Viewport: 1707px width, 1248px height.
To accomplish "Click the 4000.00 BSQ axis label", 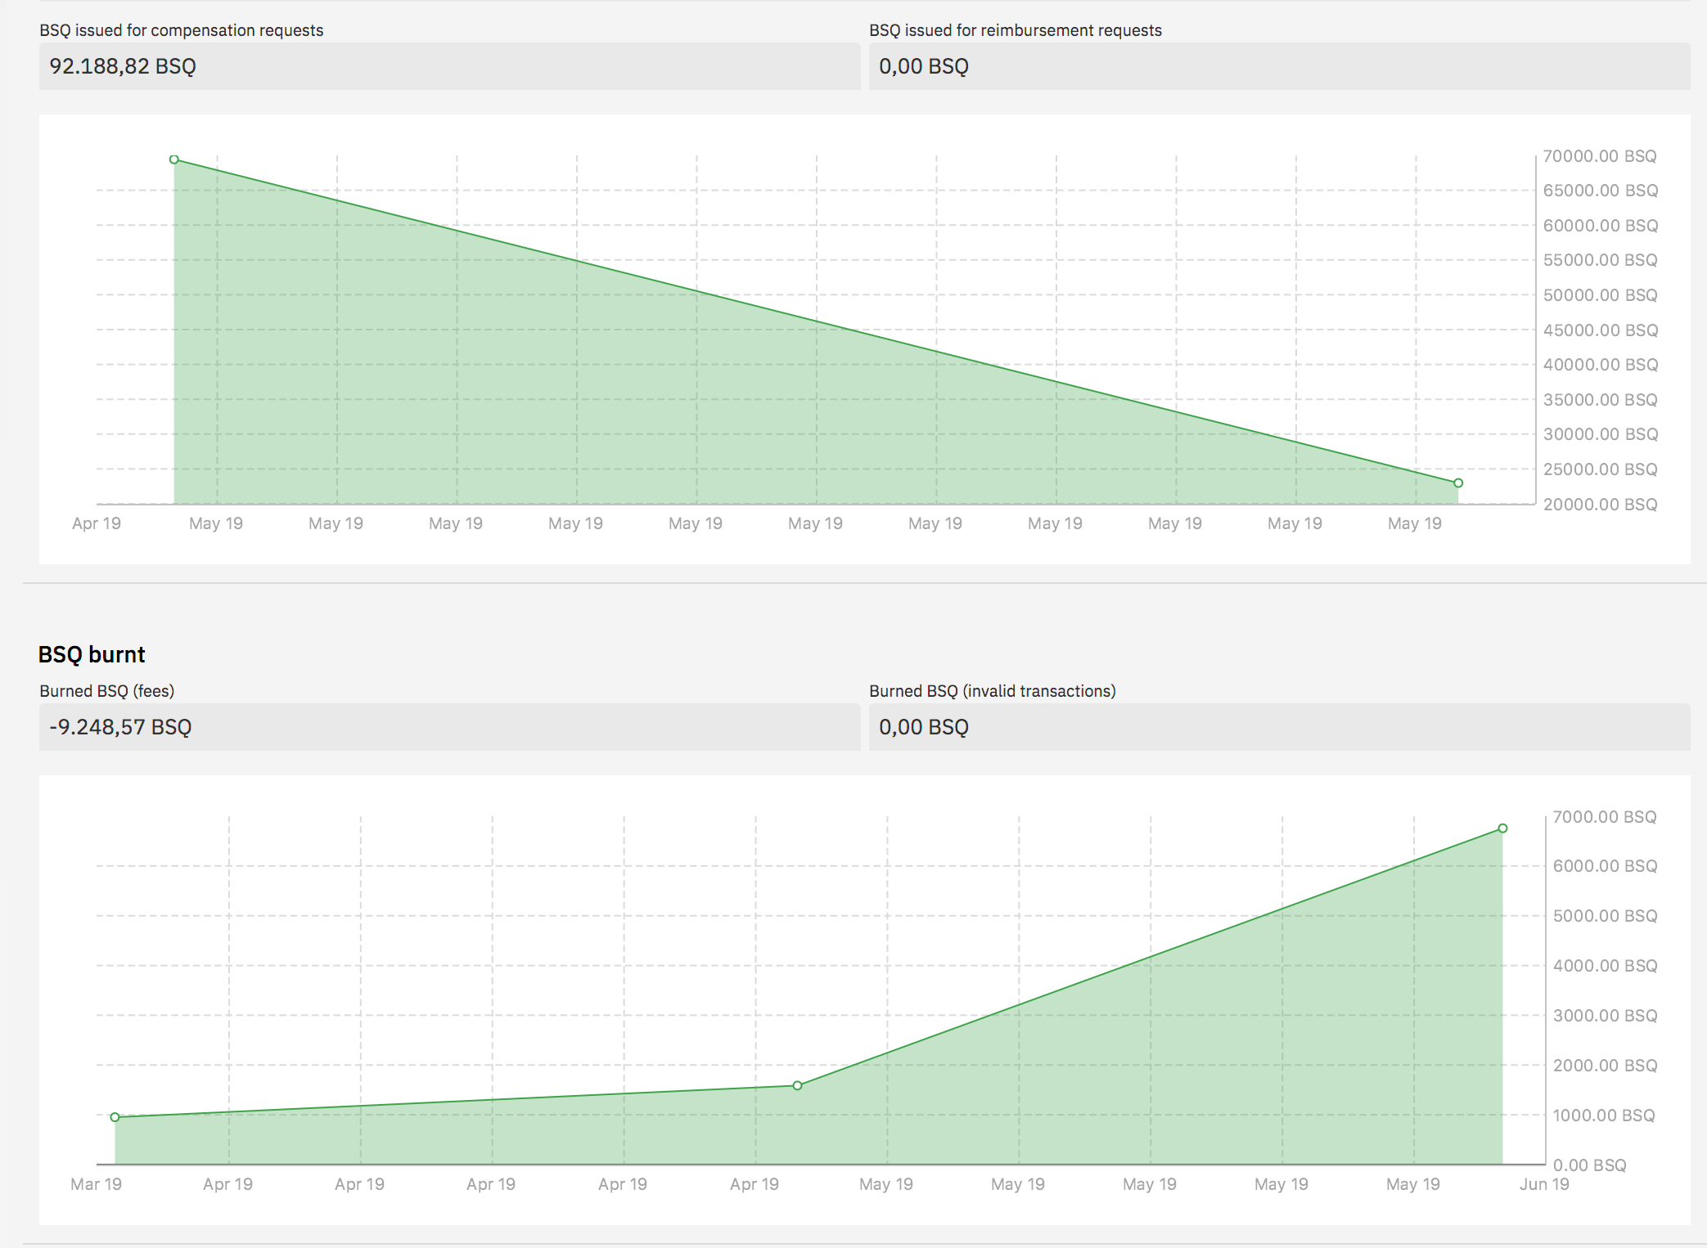I will click(x=1605, y=966).
